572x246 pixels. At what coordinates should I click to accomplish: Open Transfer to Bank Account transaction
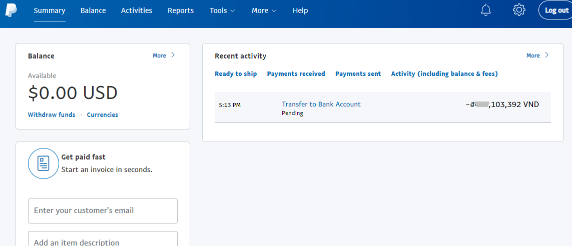click(321, 104)
